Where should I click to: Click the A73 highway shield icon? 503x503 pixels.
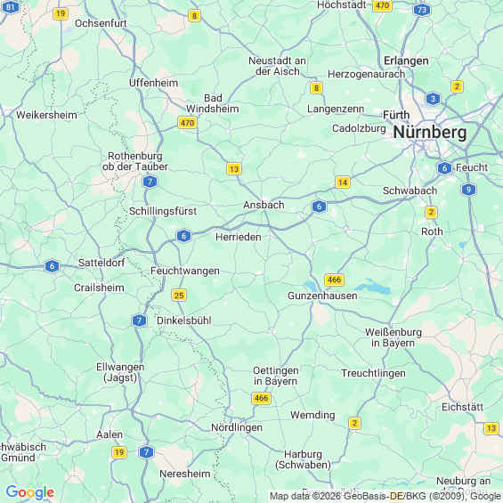422,10
